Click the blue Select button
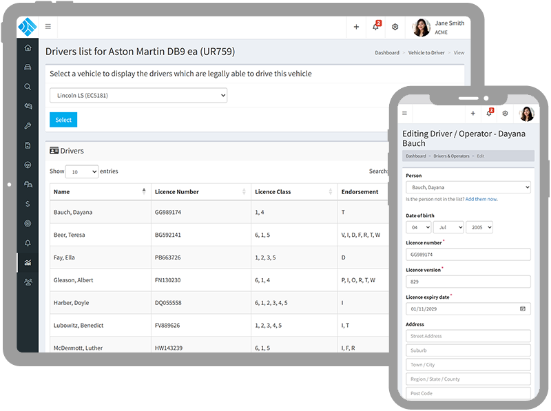Screen dimensions: 551x411 pos(63,120)
